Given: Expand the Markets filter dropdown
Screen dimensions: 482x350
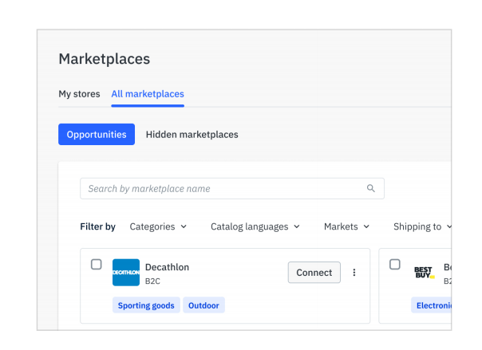Looking at the screenshot, I should click(346, 226).
